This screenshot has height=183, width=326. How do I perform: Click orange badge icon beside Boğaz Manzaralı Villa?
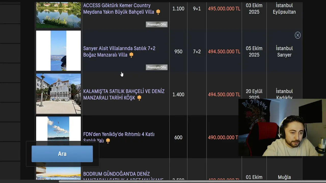131,55
